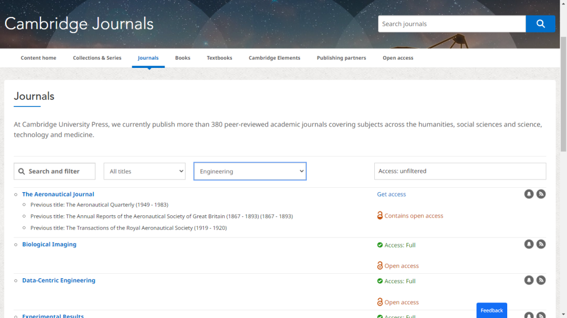The image size is (567, 318).
Task: Open RSS feed icon for Biological Imaging
Action: tap(541, 244)
